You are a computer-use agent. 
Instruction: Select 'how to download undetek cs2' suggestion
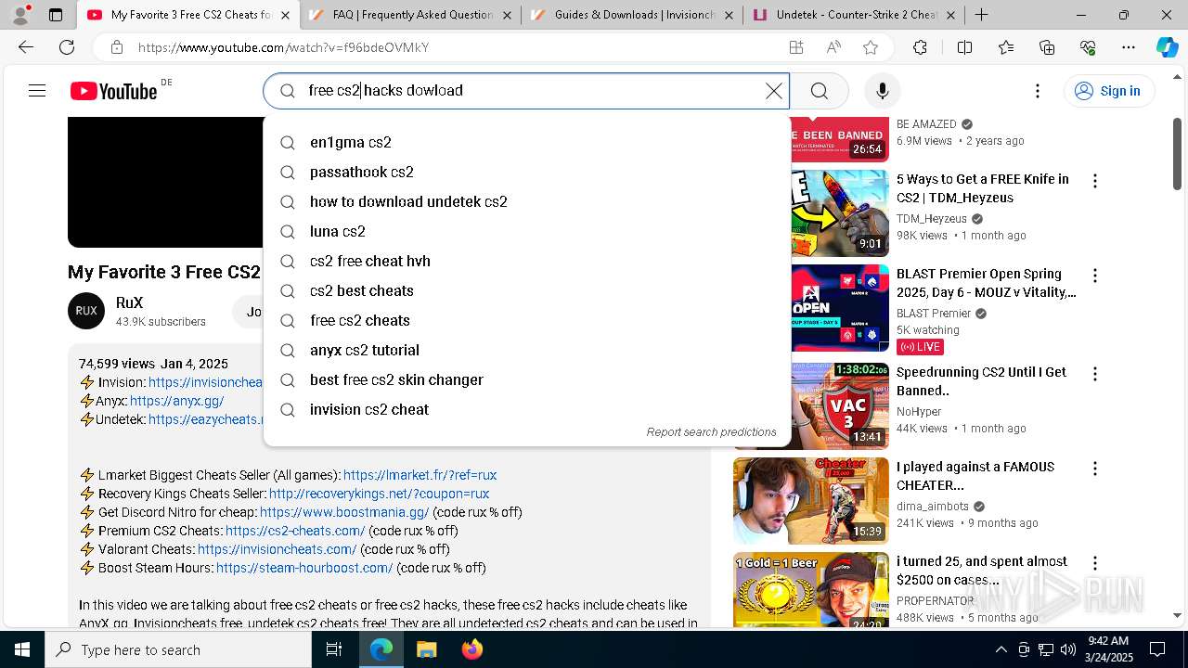(527, 201)
